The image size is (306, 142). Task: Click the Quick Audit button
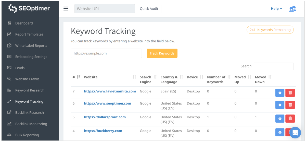[149, 9]
